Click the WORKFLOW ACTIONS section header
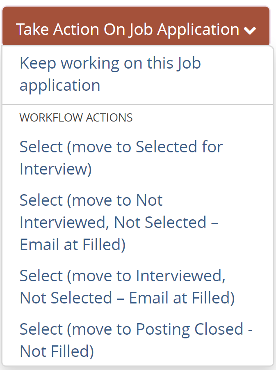 point(76,117)
